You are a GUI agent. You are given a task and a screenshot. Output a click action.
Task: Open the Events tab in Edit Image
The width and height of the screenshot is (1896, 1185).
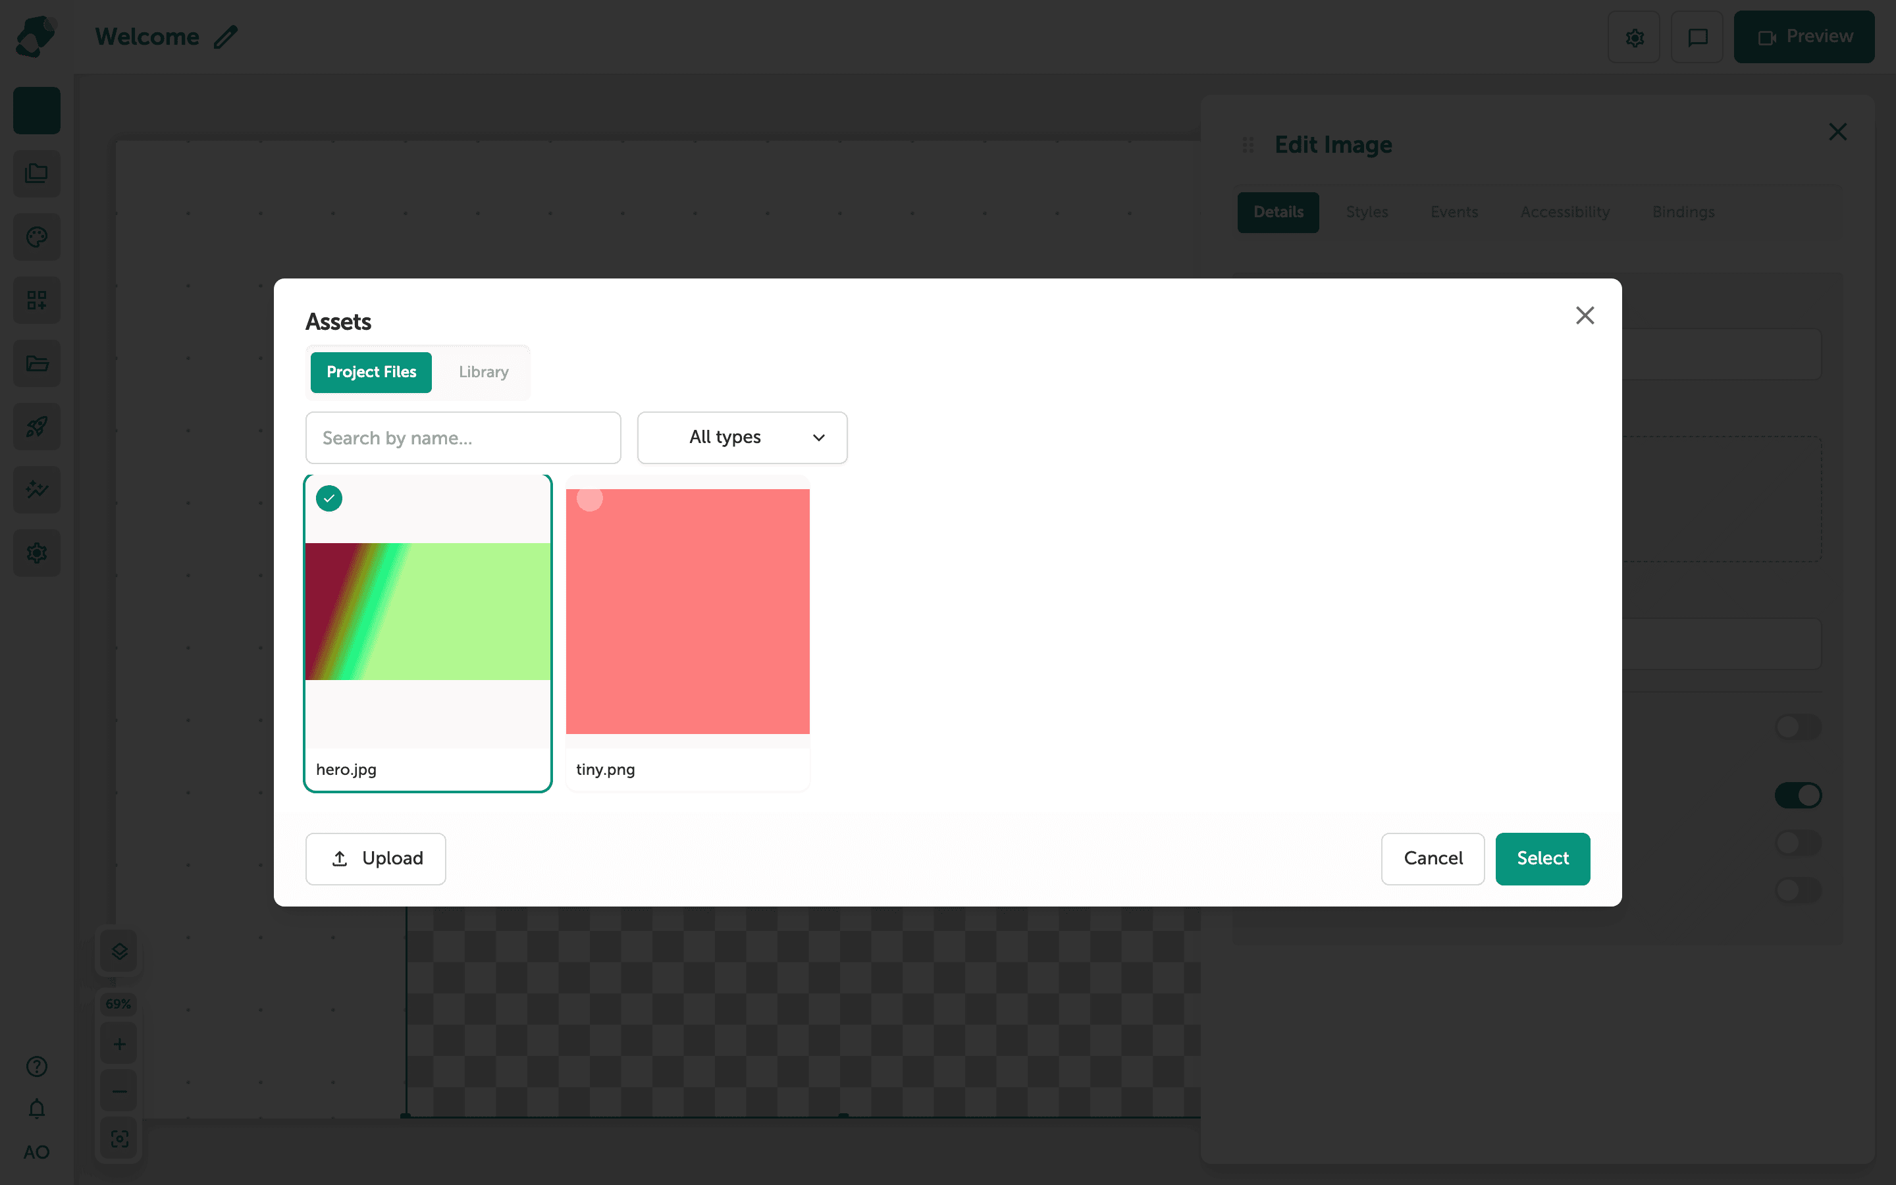click(1454, 213)
